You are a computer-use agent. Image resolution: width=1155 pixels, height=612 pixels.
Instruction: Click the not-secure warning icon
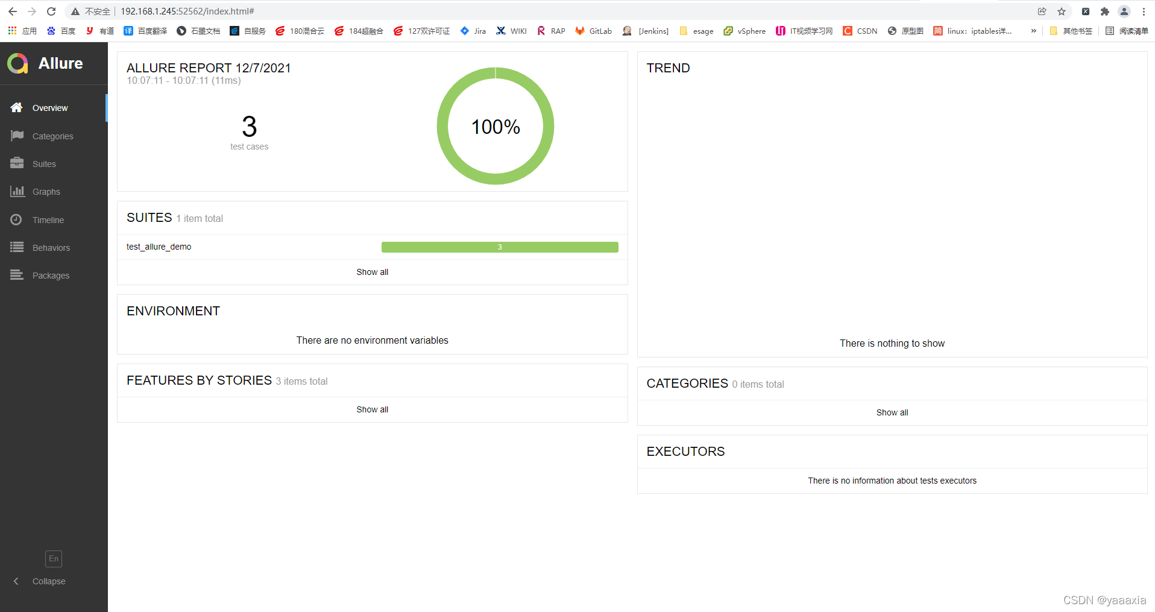(x=75, y=11)
